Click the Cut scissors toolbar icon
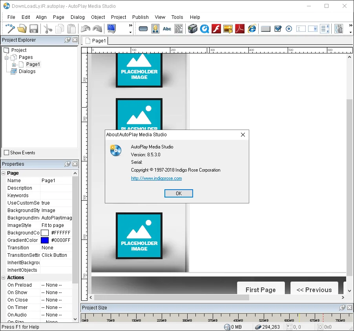Image resolution: width=354 pixels, height=331 pixels. pyautogui.click(x=47, y=29)
